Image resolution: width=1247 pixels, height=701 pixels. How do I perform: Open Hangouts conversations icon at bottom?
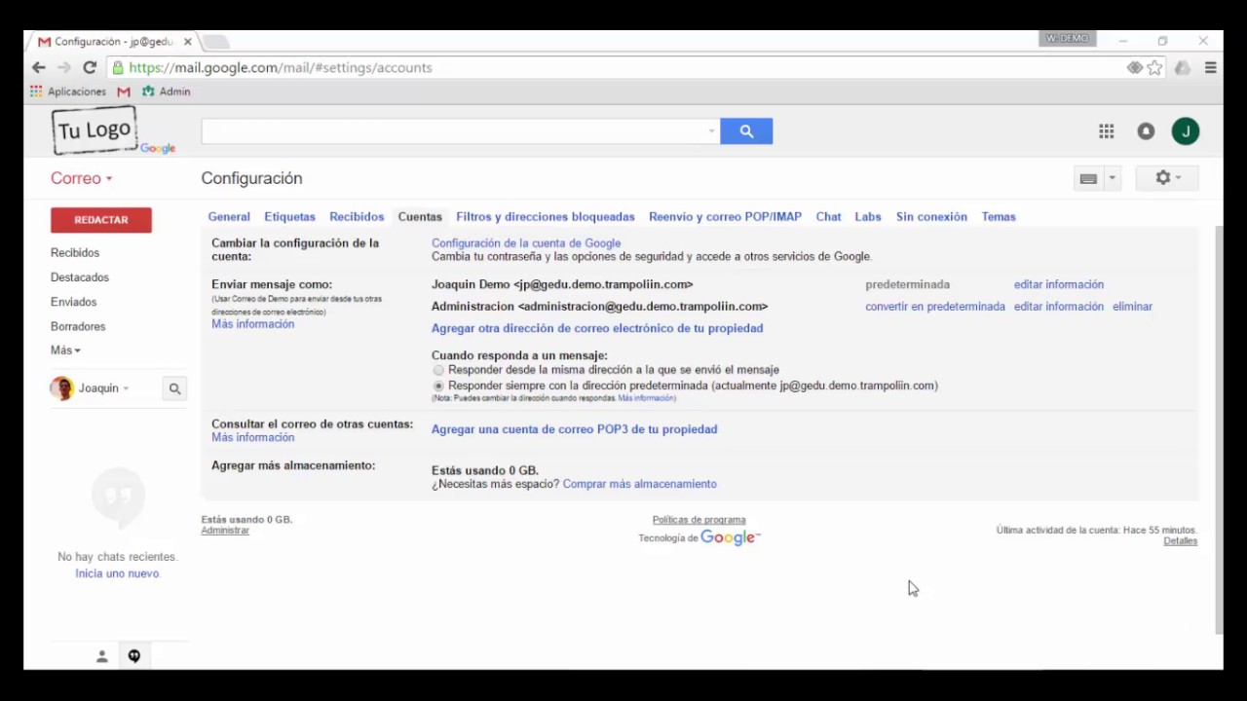(133, 656)
